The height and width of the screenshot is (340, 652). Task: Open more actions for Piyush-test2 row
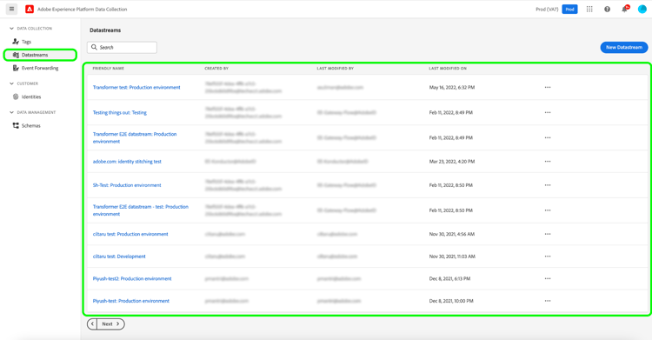click(548, 279)
